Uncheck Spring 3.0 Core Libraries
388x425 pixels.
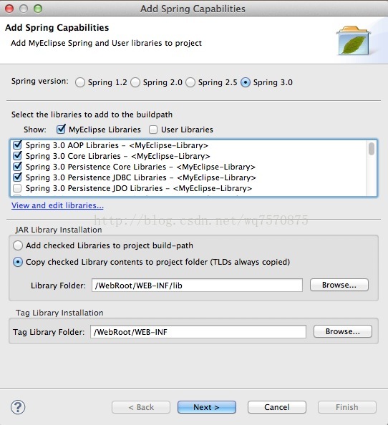17,156
